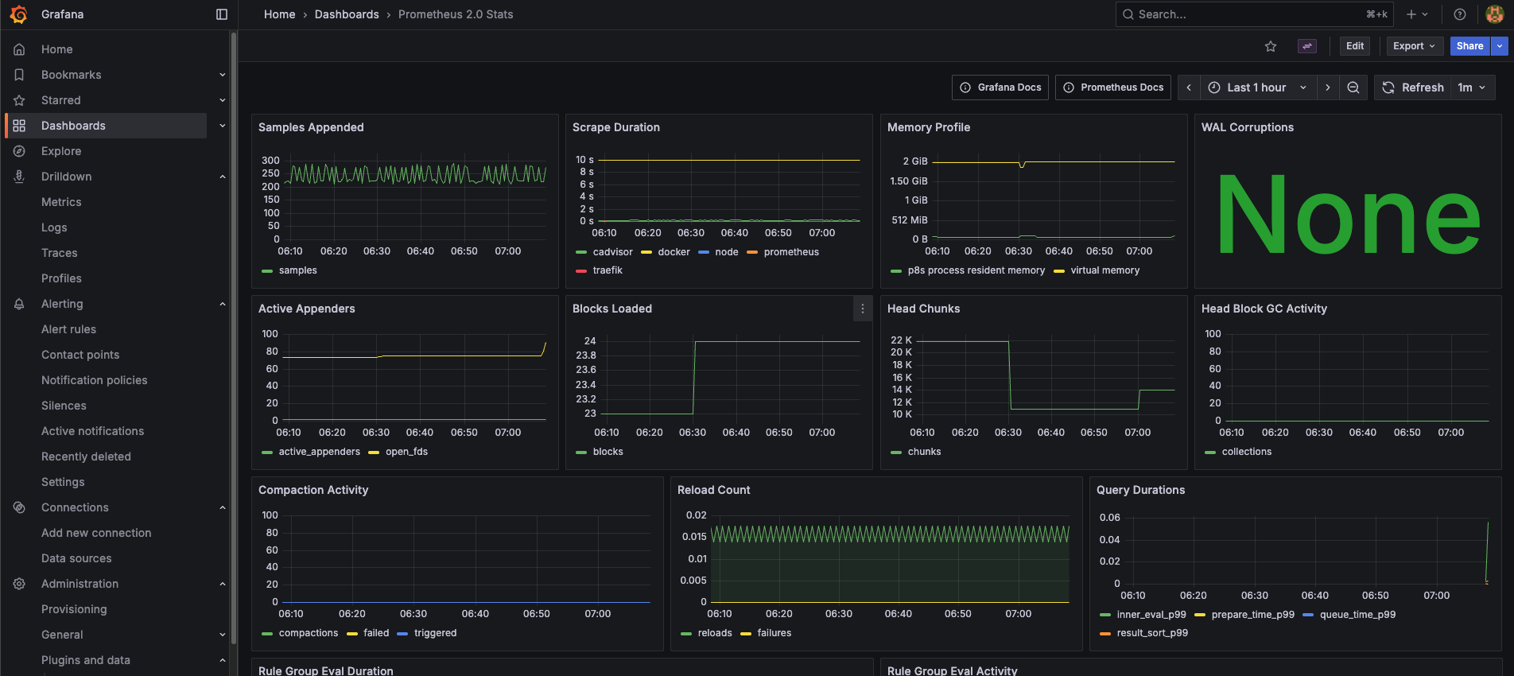Click the purple dashboard insights icon

tap(1306, 46)
